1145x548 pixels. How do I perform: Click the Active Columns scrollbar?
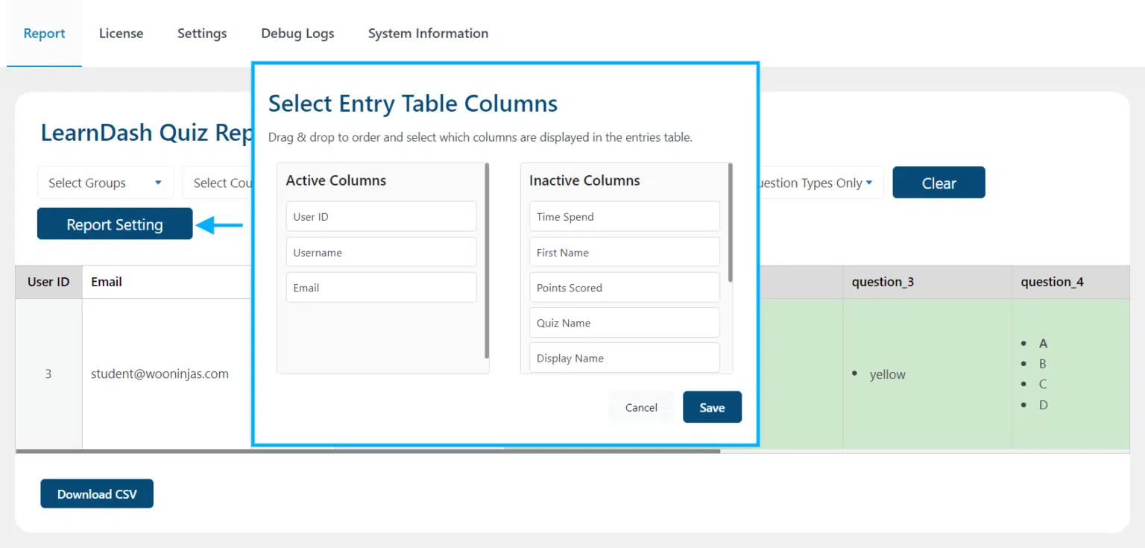(487, 261)
